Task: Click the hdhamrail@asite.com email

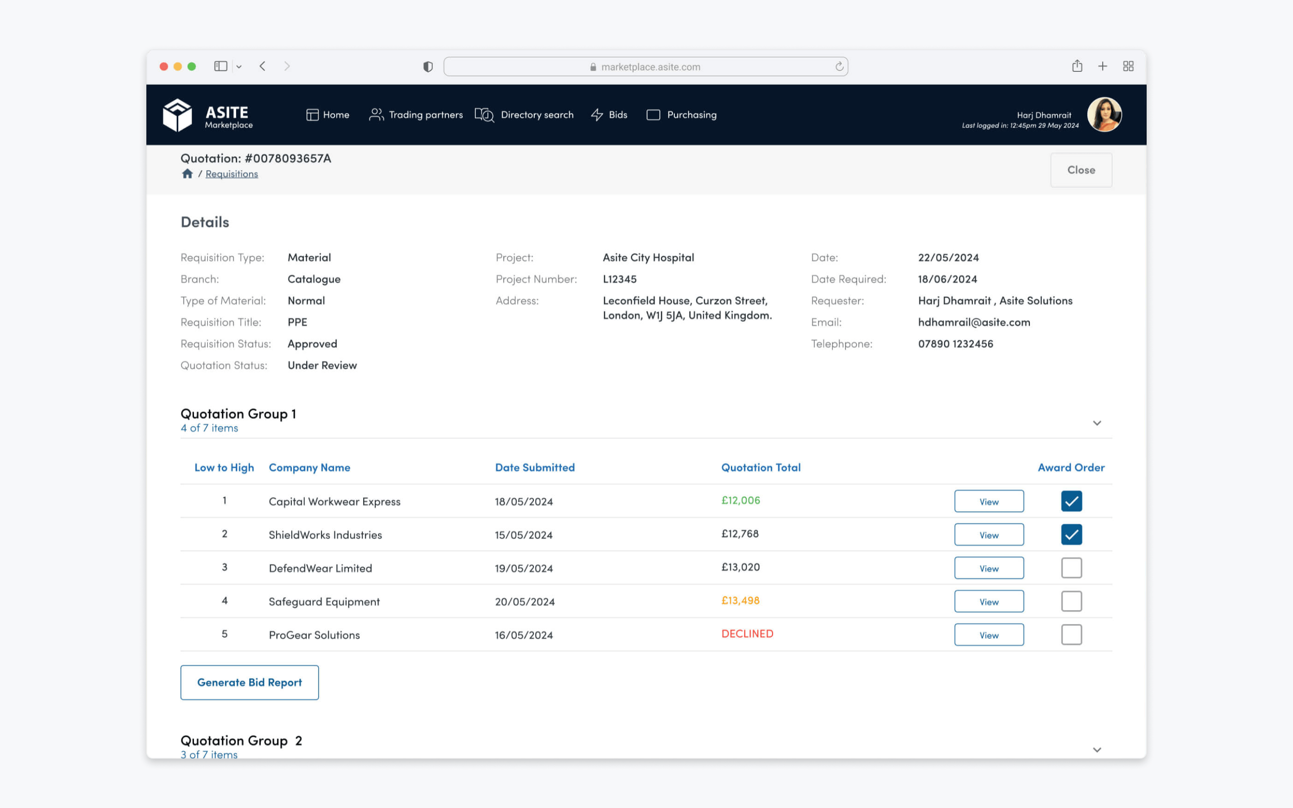Action: click(x=974, y=322)
